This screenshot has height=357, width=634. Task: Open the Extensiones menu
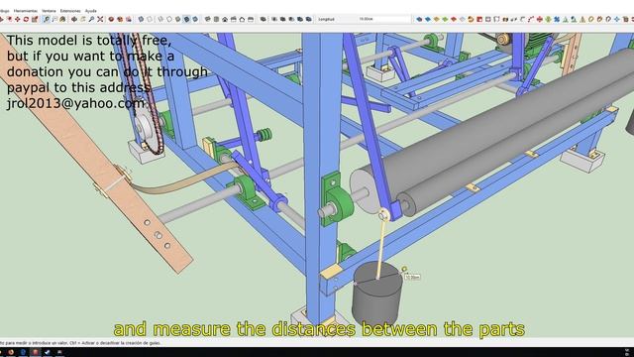[x=70, y=11]
